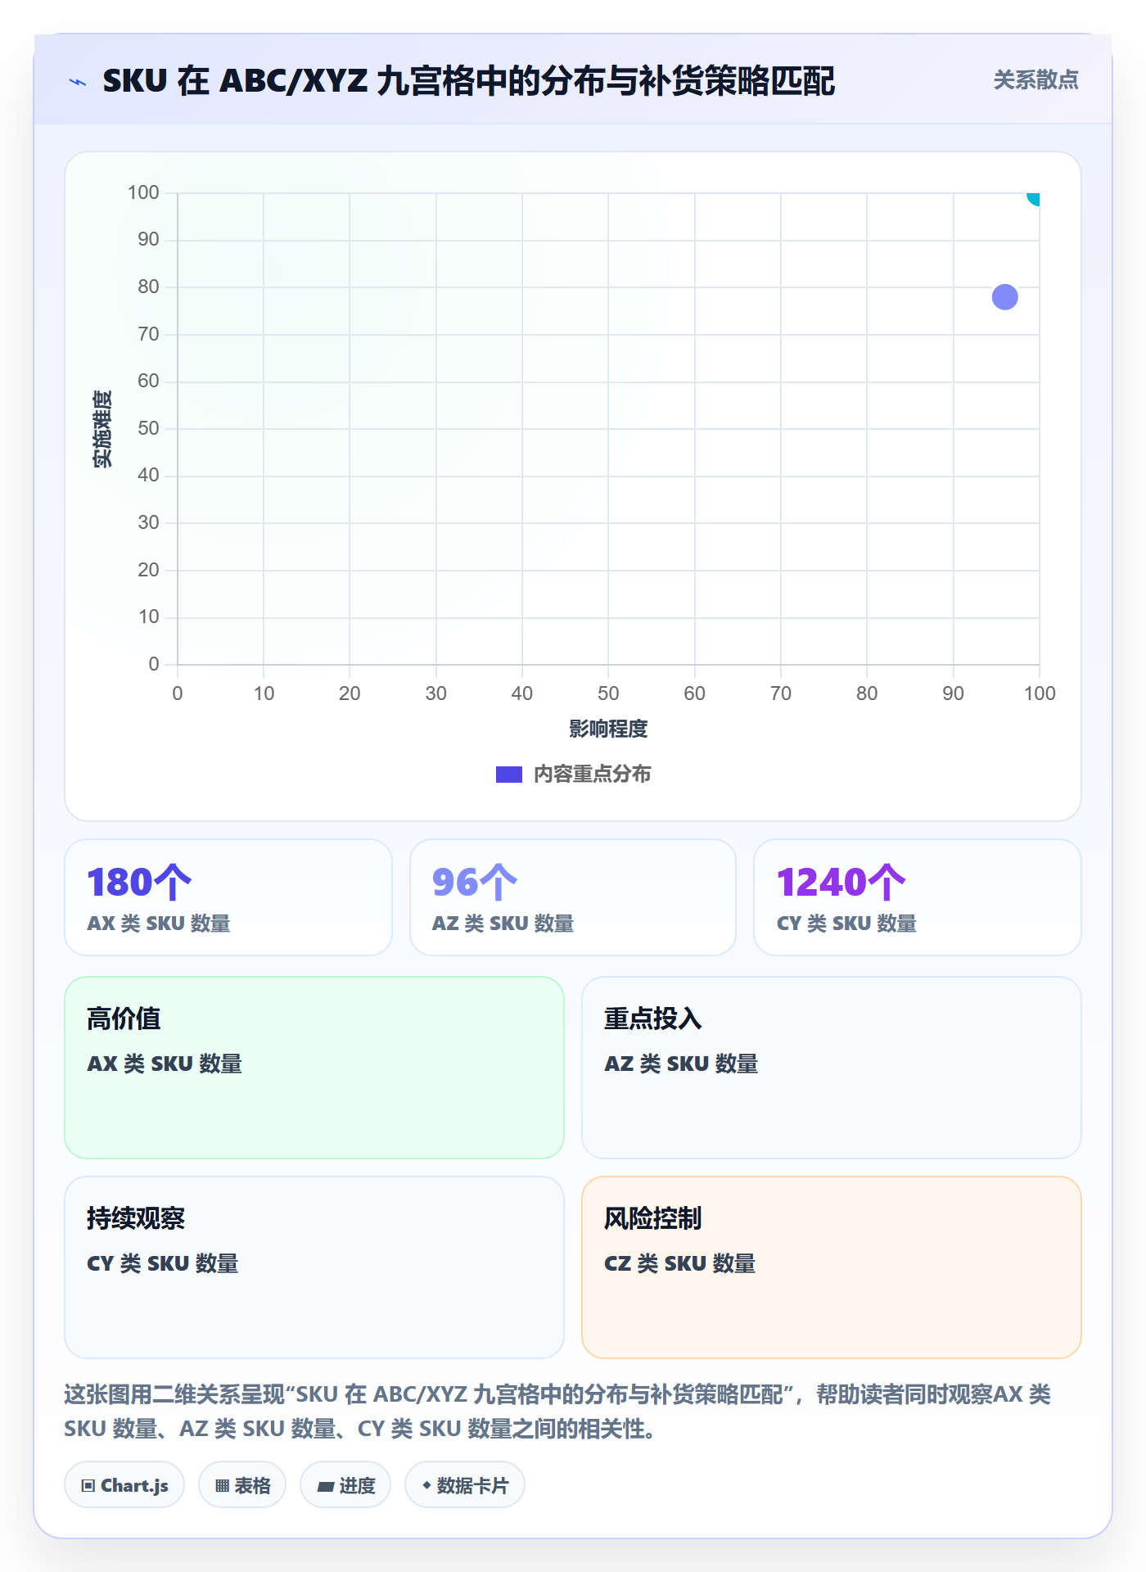Click the blue legend color box

[509, 775]
